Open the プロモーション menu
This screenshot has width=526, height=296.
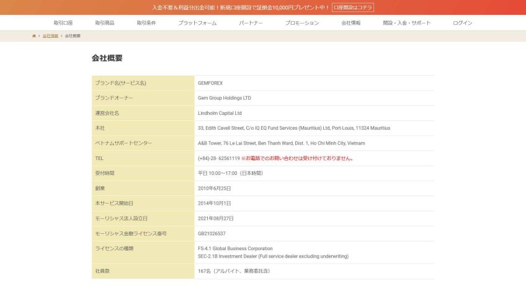(302, 23)
